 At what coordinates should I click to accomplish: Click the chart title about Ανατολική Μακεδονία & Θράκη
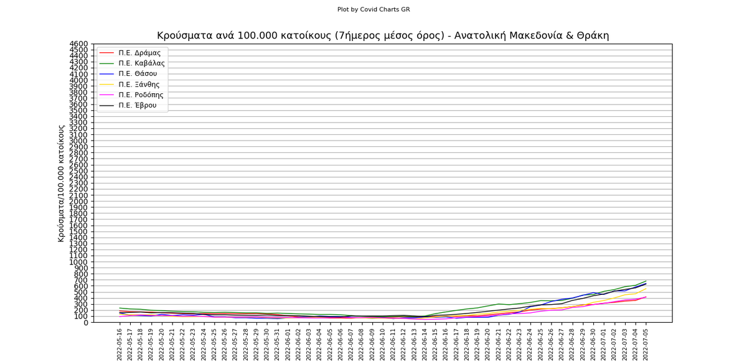(x=383, y=35)
